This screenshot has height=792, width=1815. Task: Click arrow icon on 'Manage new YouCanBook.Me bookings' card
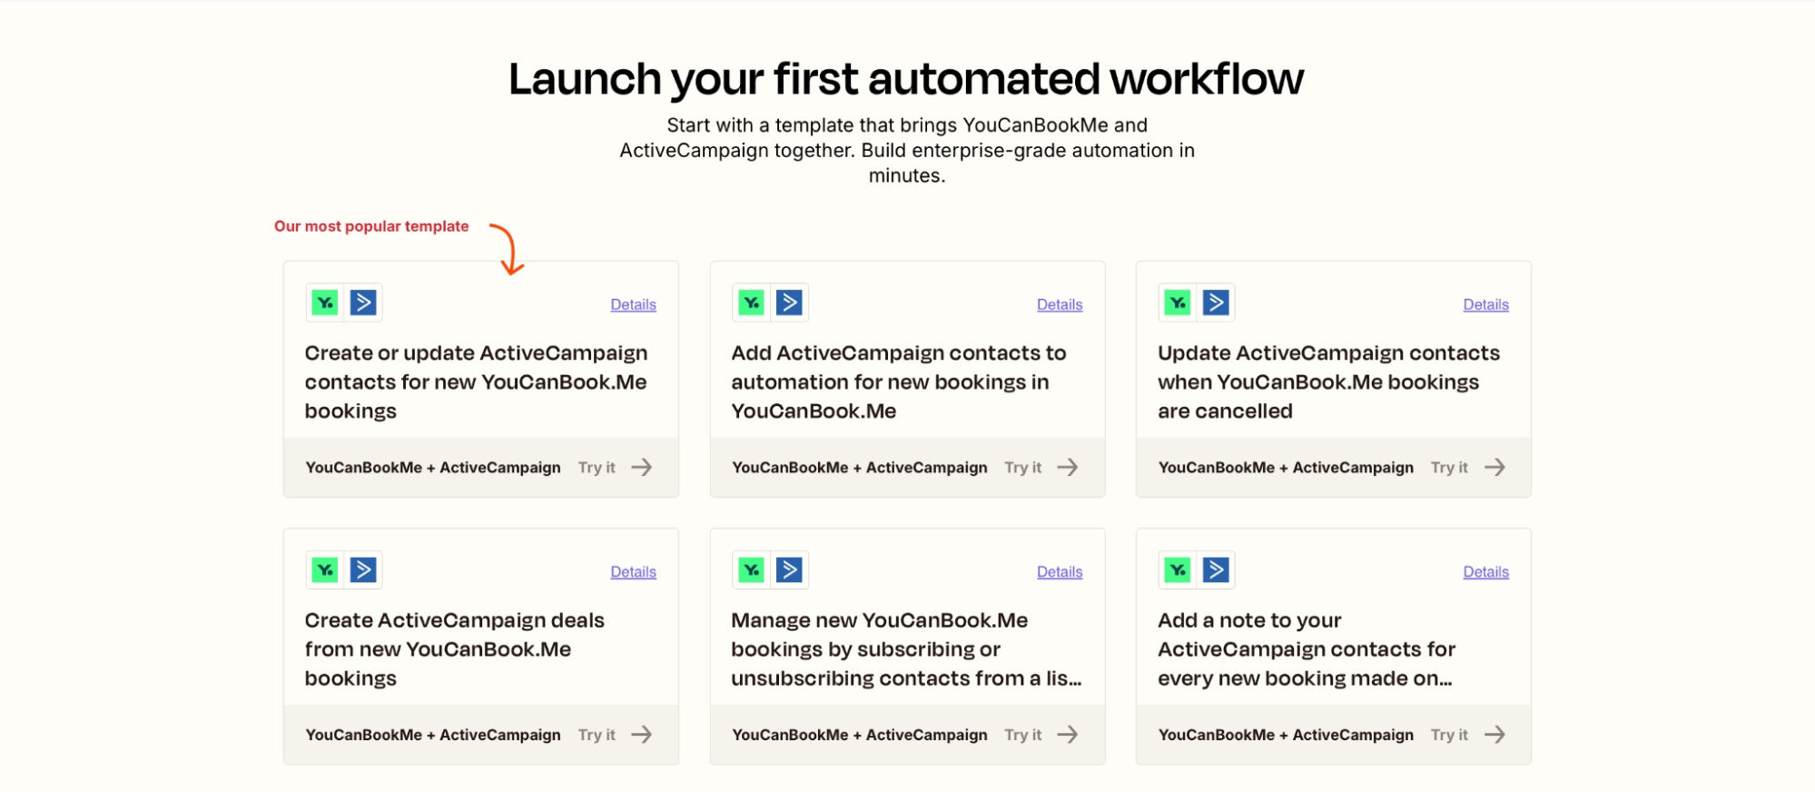pos(1068,734)
